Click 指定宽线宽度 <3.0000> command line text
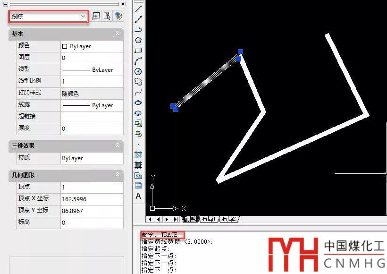 coord(177,241)
